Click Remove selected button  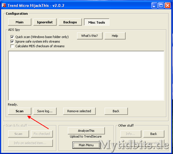coord(79,111)
